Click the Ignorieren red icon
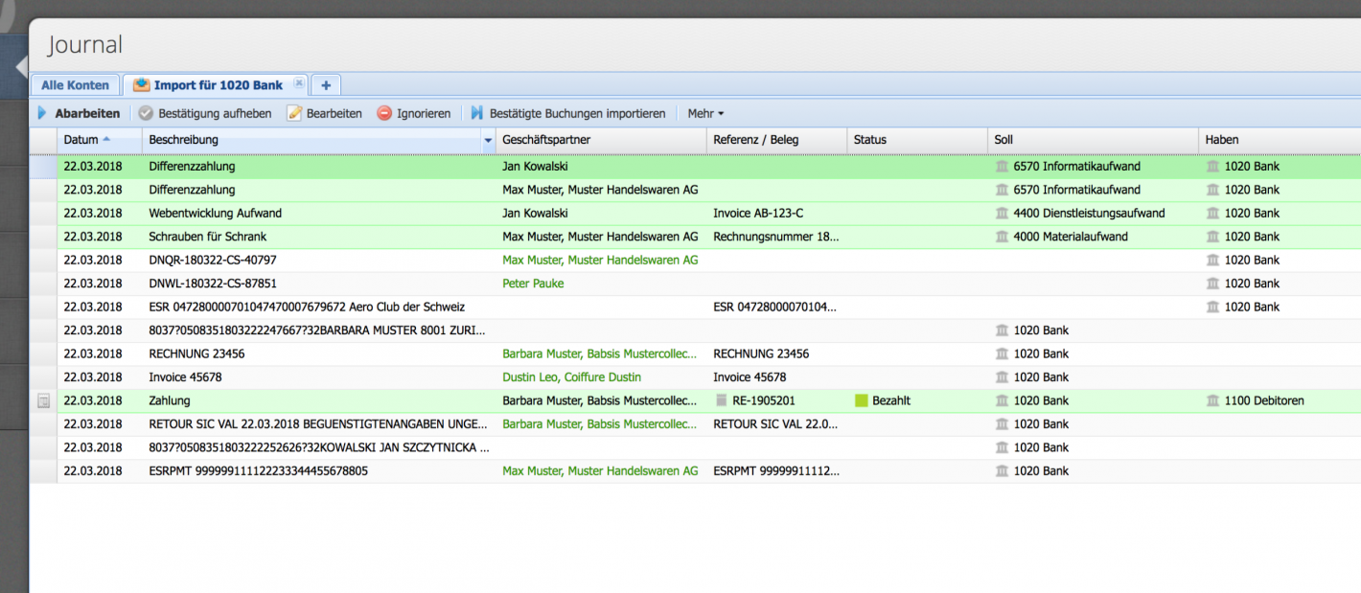This screenshot has width=1361, height=593. 382,113
